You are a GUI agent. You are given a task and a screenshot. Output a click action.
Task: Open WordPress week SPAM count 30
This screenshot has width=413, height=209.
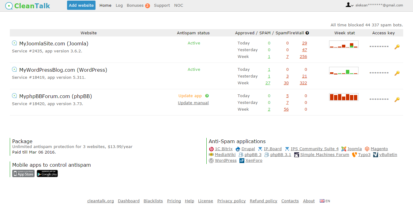[286, 83]
